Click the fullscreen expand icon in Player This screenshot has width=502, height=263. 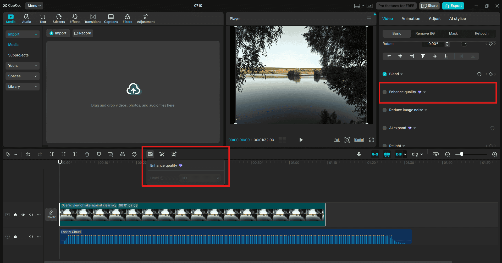[371, 140]
